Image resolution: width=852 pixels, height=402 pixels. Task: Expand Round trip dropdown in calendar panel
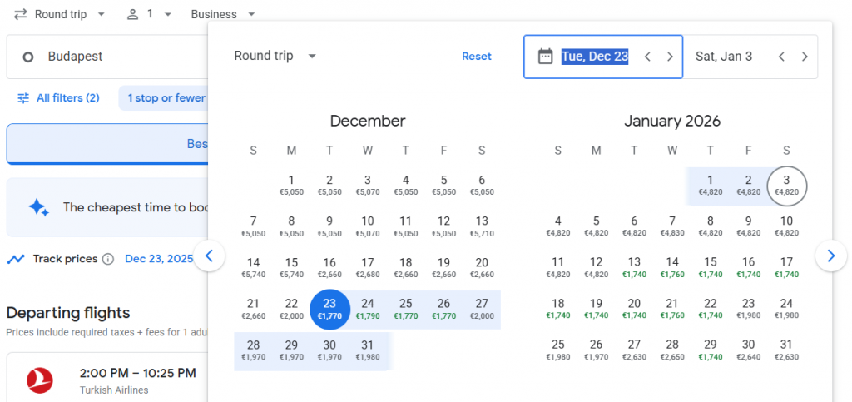pyautogui.click(x=275, y=56)
